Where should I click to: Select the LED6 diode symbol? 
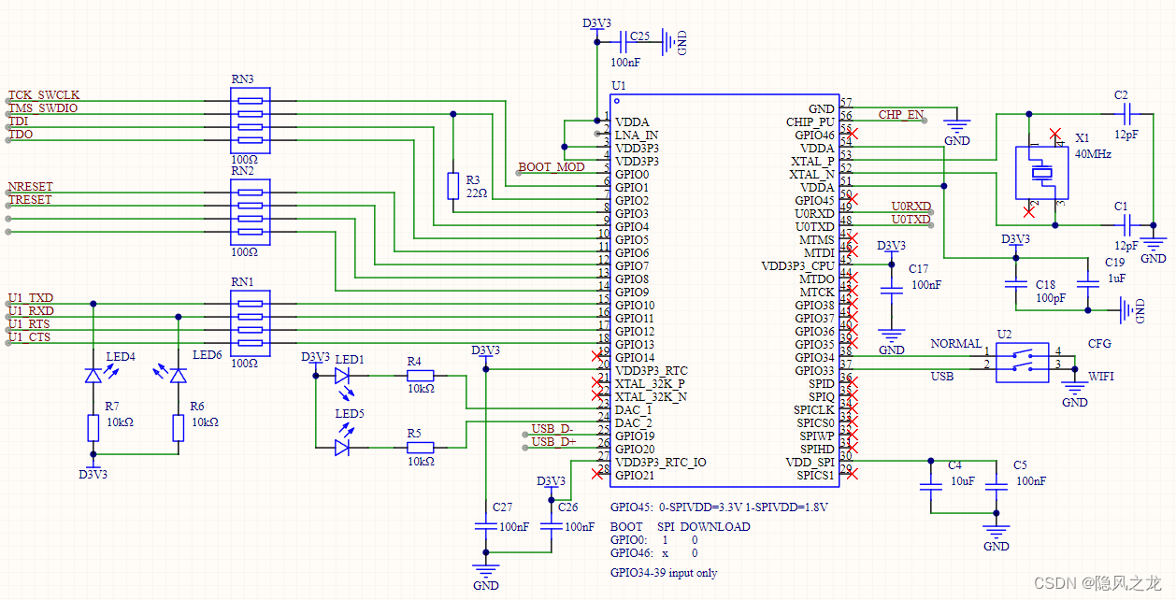(179, 375)
